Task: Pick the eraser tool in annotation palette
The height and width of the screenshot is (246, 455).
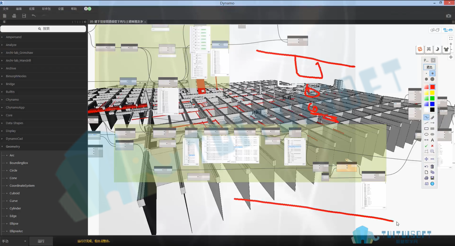Action: point(432,118)
